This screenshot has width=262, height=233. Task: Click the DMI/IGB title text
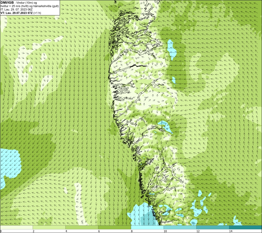tap(7, 3)
